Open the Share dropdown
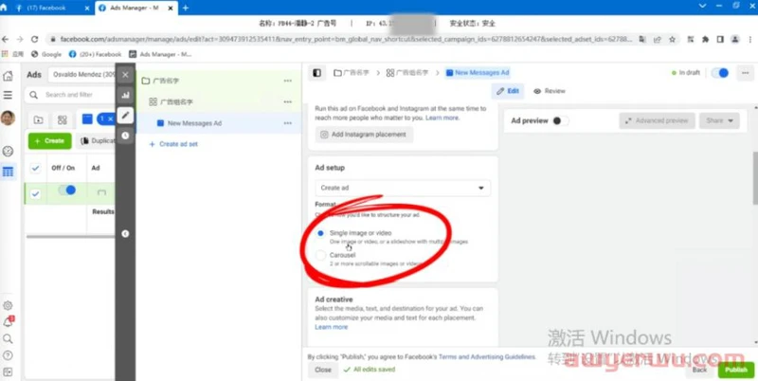 719,121
